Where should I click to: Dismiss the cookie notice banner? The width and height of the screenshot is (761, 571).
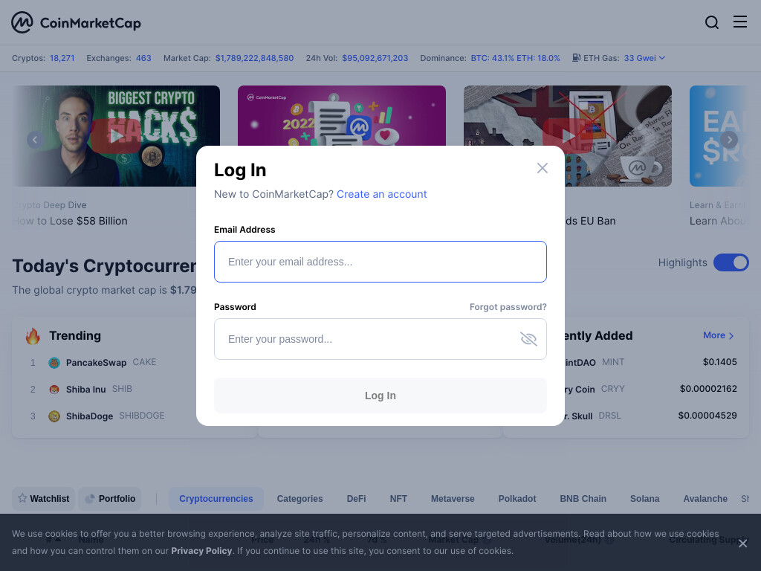[x=742, y=543]
